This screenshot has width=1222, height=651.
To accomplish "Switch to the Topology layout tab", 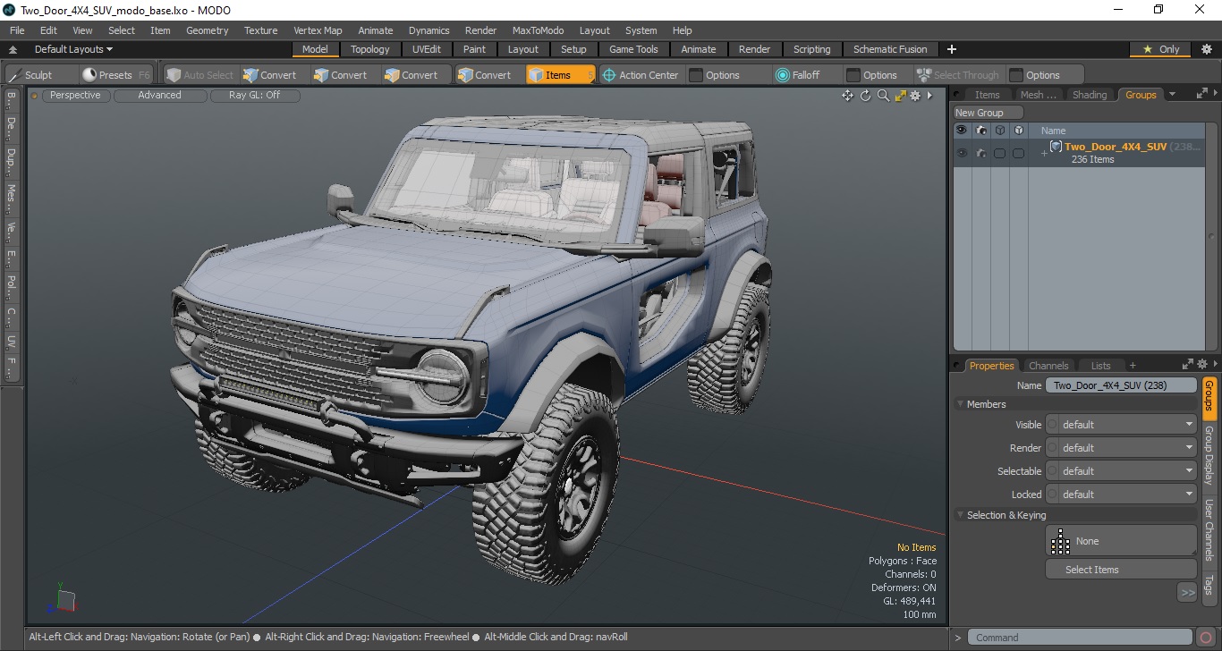I will pyautogui.click(x=369, y=49).
